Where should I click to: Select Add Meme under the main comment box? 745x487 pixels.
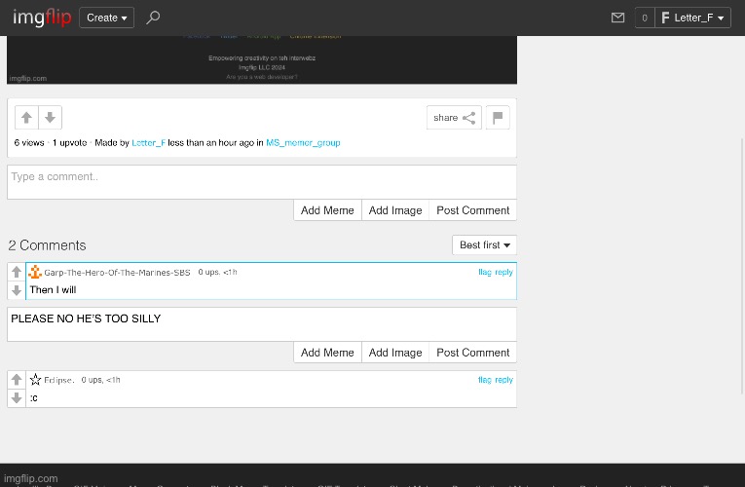pos(327,210)
